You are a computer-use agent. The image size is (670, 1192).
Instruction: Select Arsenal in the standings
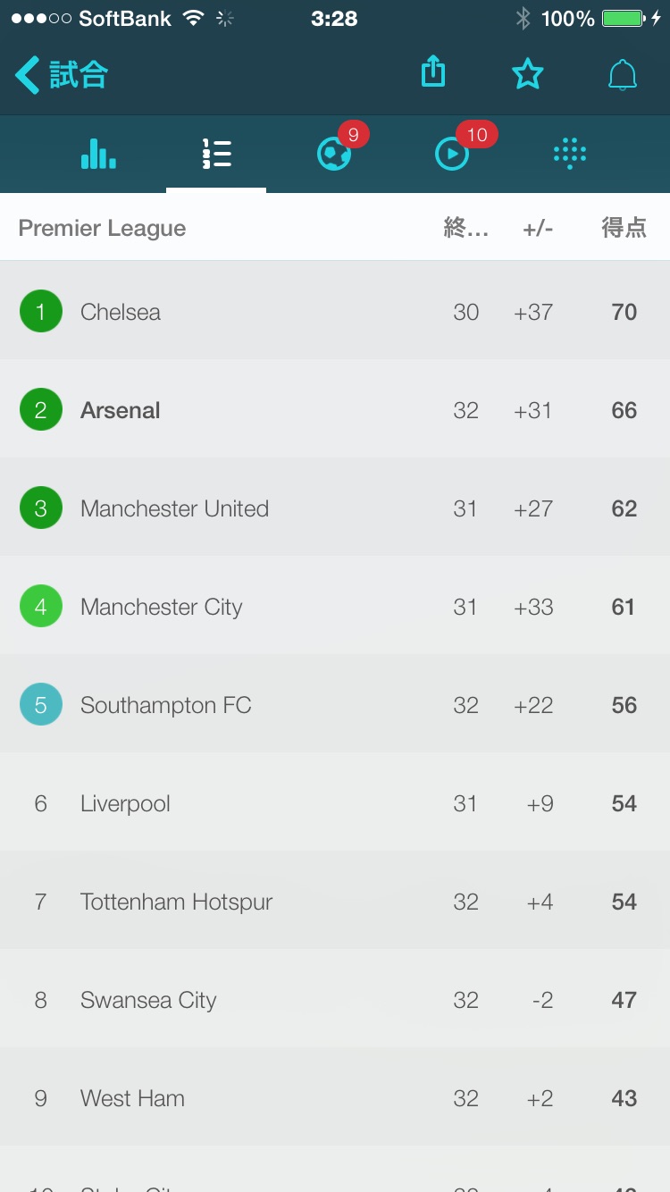[x=335, y=409]
